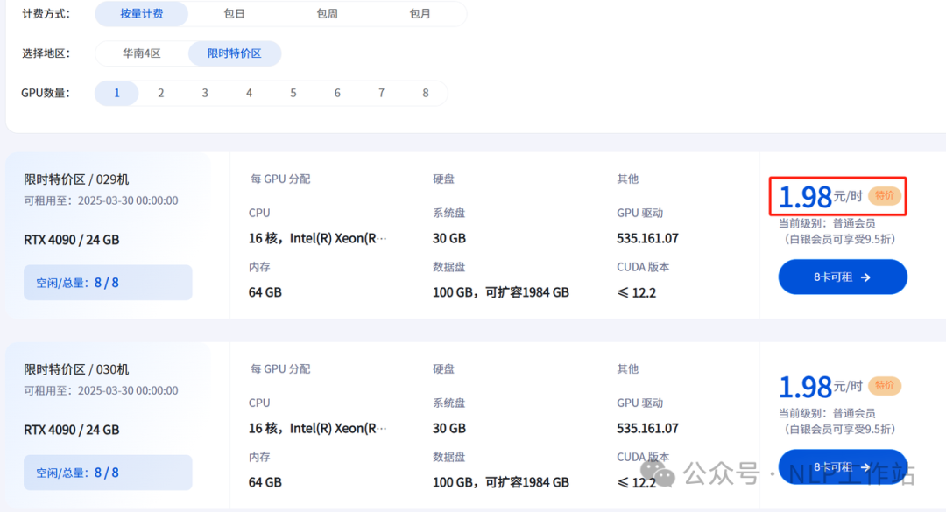Open the 限时特价区 / 030机 card title
Viewport: 946px width, 512px height.
tap(76, 369)
